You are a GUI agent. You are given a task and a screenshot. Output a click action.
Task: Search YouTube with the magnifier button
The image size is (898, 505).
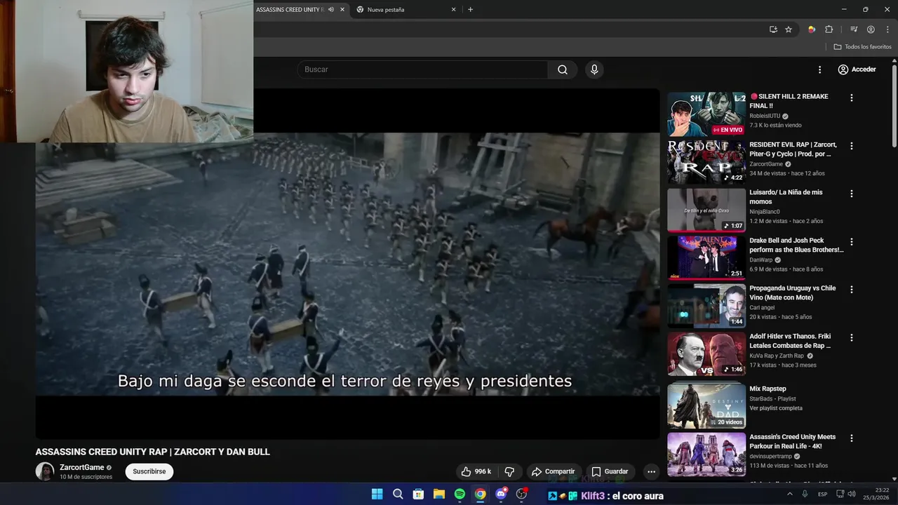click(563, 69)
